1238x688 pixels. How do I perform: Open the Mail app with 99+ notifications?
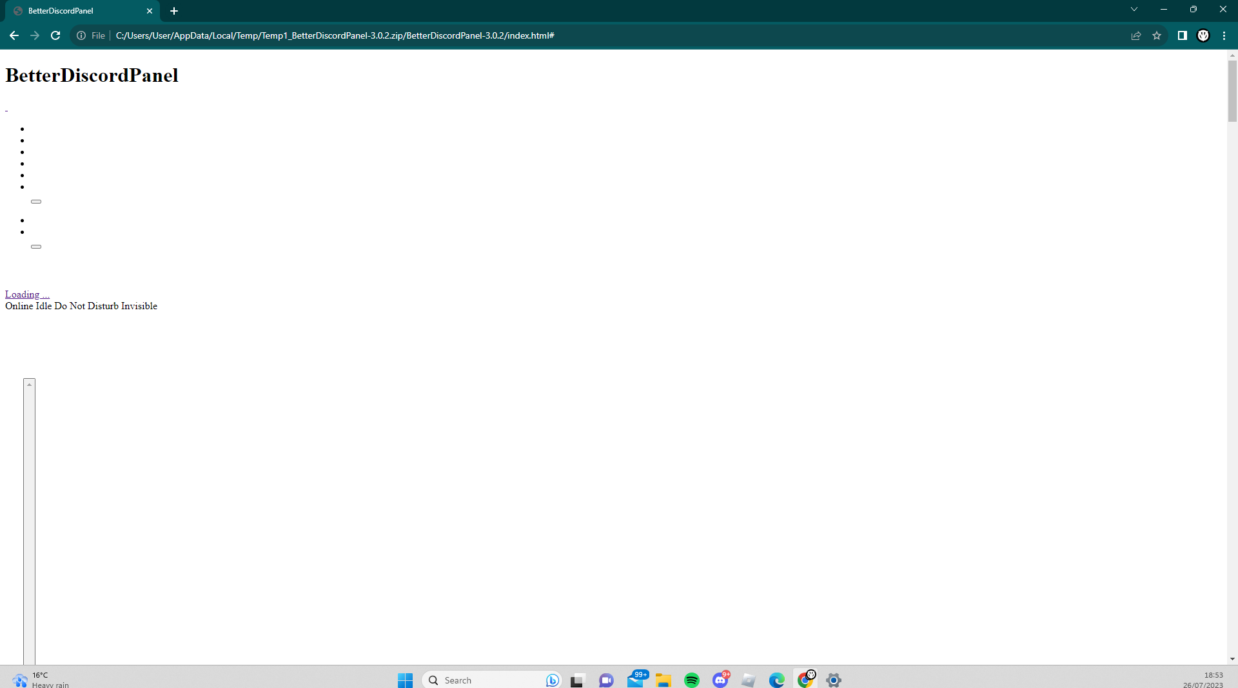pos(636,680)
